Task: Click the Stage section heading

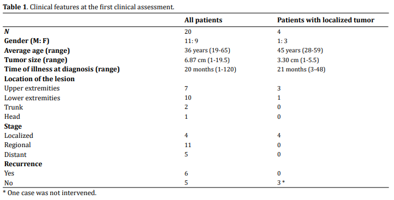Action: coord(13,126)
